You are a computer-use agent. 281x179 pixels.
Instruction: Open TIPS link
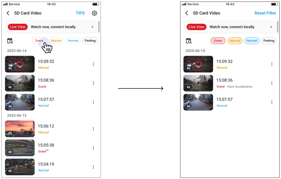click(x=80, y=13)
